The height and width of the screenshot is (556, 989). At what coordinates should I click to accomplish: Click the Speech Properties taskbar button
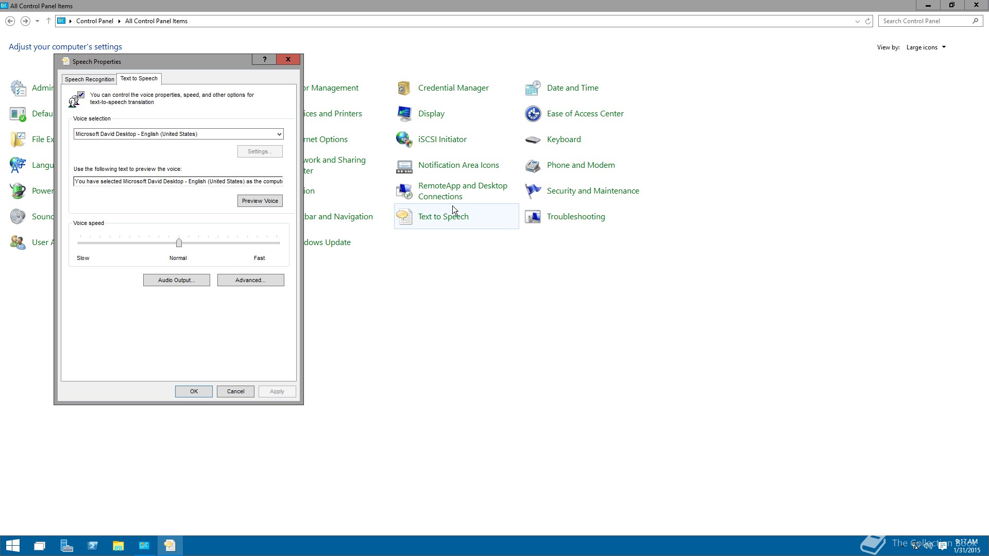click(x=170, y=546)
